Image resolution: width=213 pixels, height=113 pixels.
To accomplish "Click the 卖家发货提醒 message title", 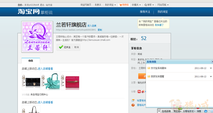I will click(158, 76).
